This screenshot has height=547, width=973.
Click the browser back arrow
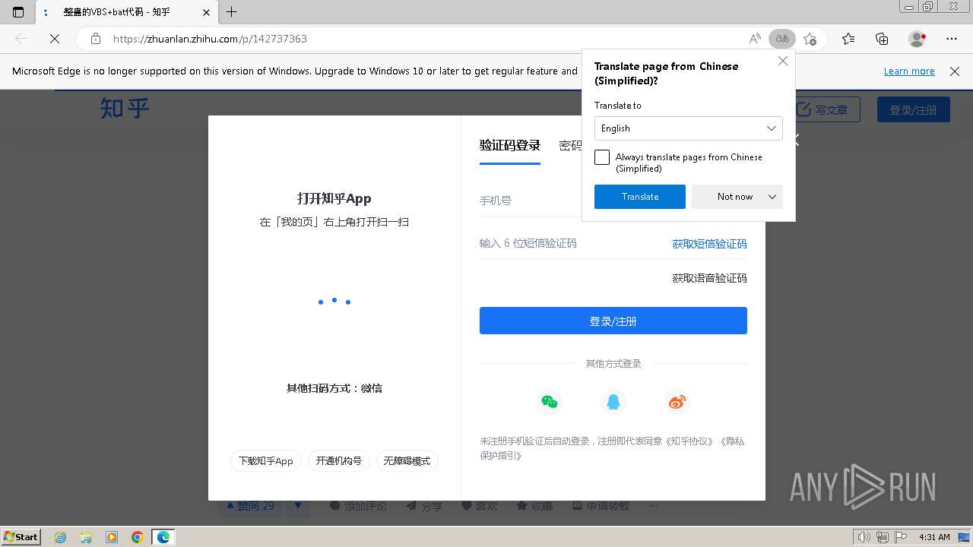coord(21,39)
